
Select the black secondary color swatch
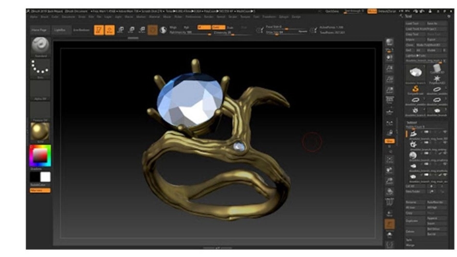(35, 177)
